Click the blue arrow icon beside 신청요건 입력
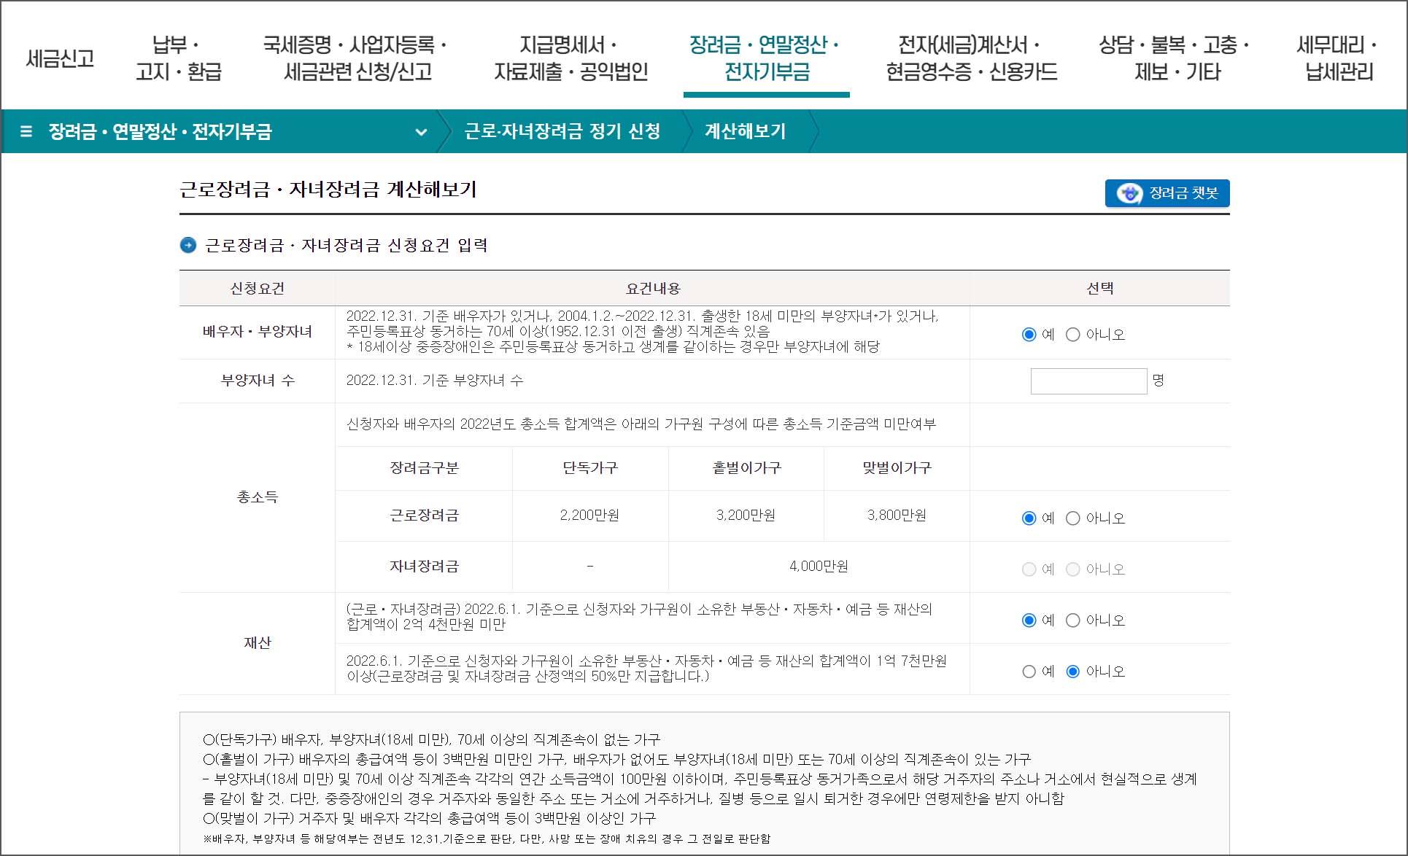1408x856 pixels. (188, 246)
